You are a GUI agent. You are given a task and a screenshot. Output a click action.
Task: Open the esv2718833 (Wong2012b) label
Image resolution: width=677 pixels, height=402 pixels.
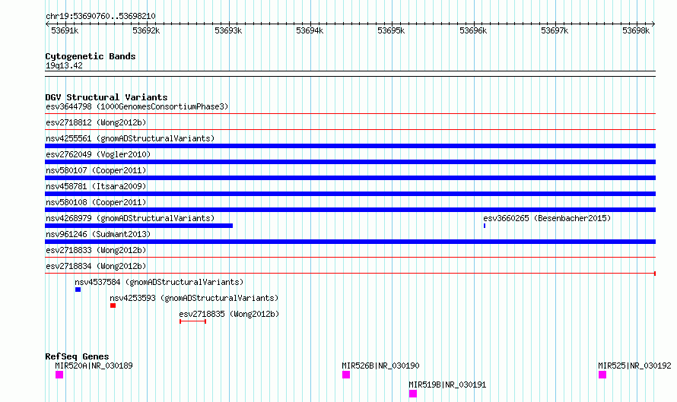click(96, 250)
